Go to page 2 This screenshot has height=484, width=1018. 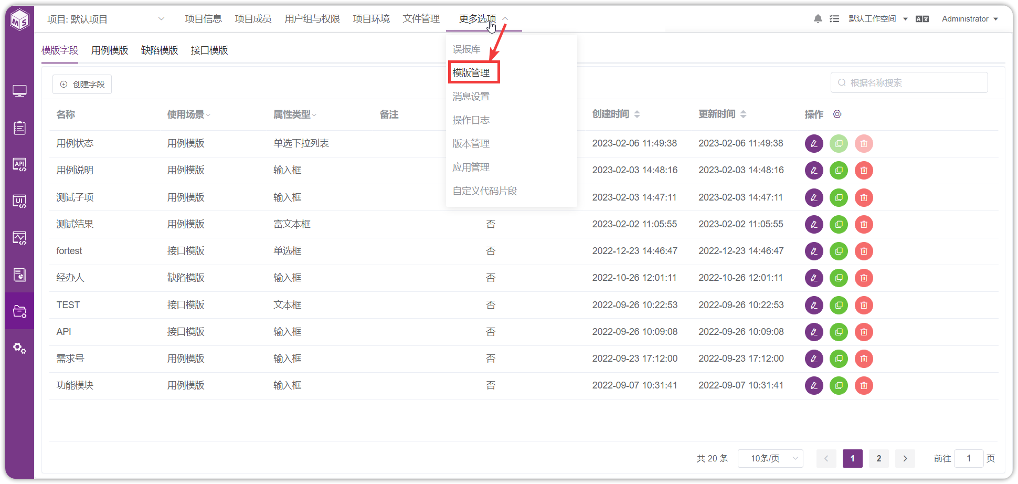879,458
